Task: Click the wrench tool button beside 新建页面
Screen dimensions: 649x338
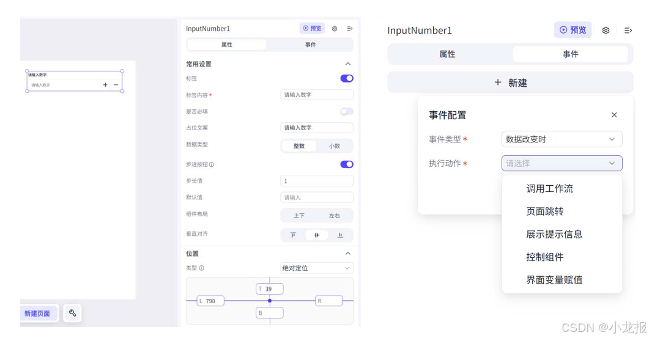Action: 72,313
